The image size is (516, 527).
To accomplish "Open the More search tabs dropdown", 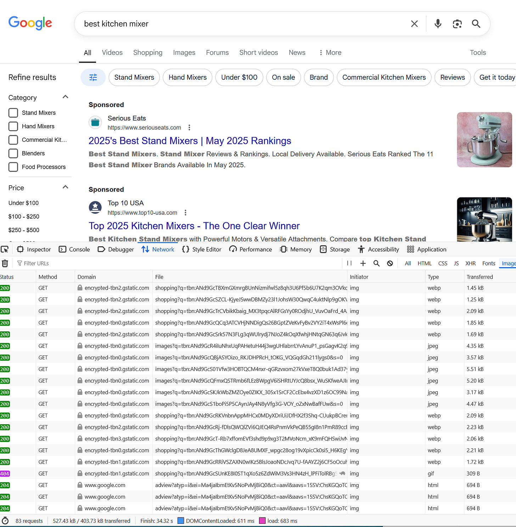I will click(x=330, y=52).
